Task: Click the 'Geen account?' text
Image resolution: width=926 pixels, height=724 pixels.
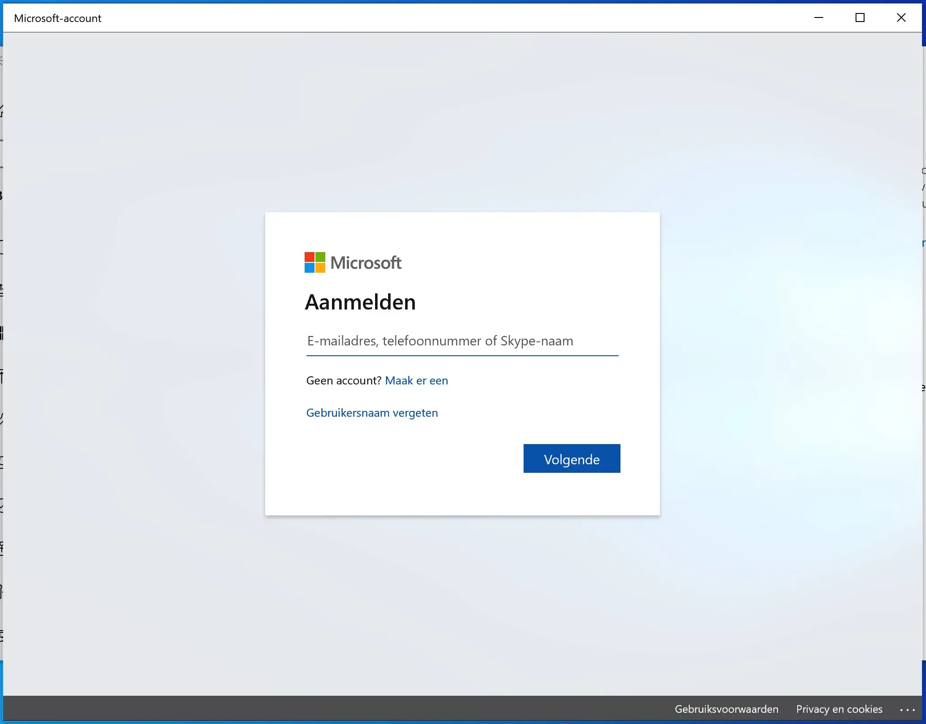Action: pyautogui.click(x=344, y=380)
